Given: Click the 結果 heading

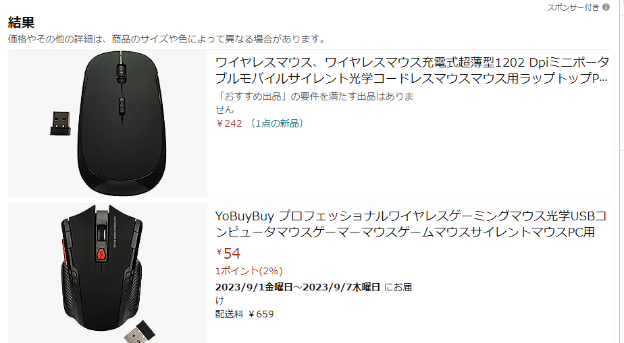Looking at the screenshot, I should click(21, 22).
